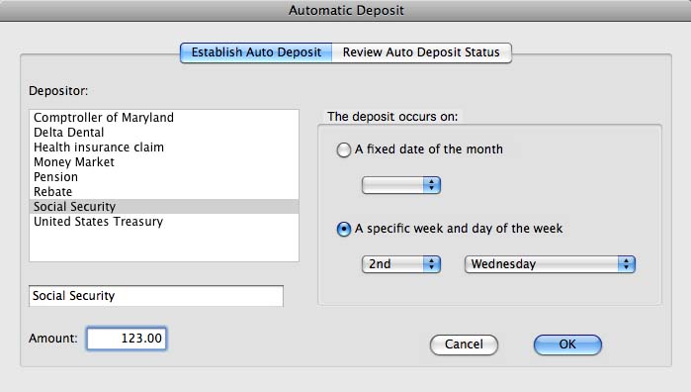Viewport: 691px width, 392px height.
Task: Switch to Review Auto Deposit Status tab
Action: (x=422, y=52)
